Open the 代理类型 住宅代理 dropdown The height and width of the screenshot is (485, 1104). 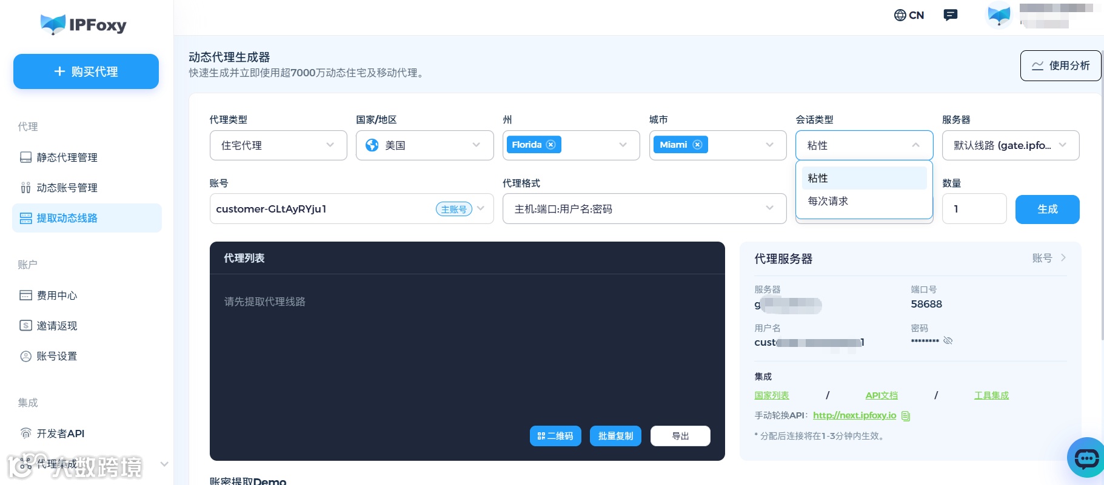(x=278, y=145)
